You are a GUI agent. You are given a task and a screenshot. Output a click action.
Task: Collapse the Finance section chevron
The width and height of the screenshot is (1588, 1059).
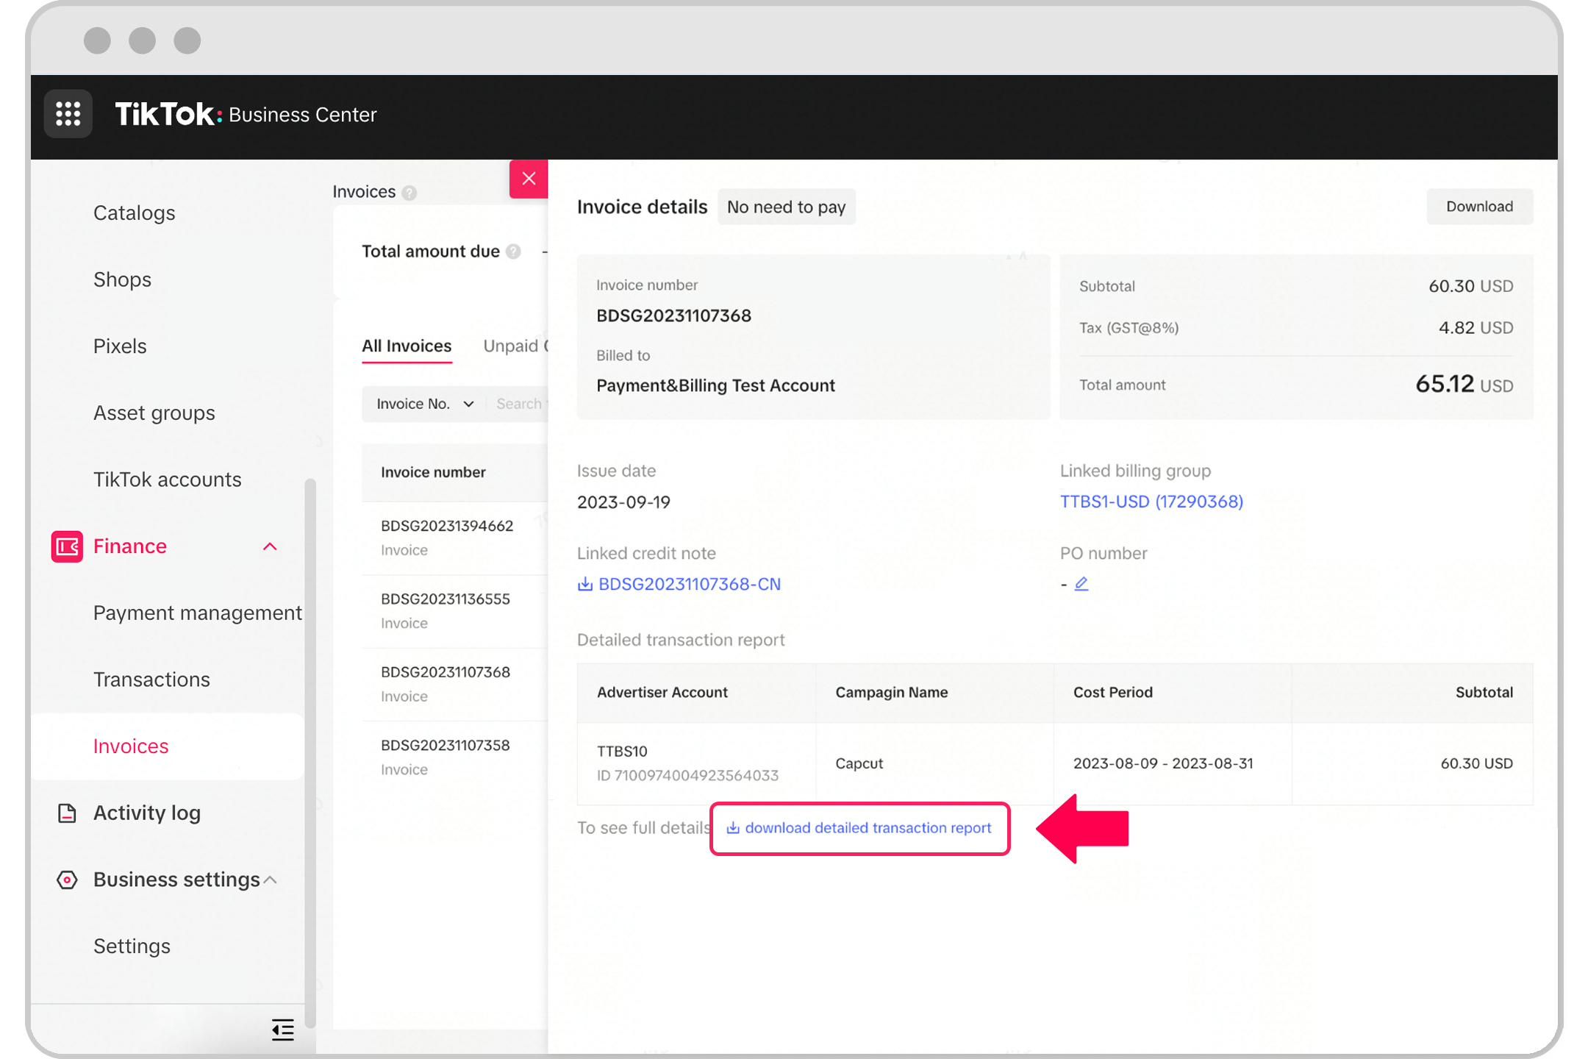[270, 546]
